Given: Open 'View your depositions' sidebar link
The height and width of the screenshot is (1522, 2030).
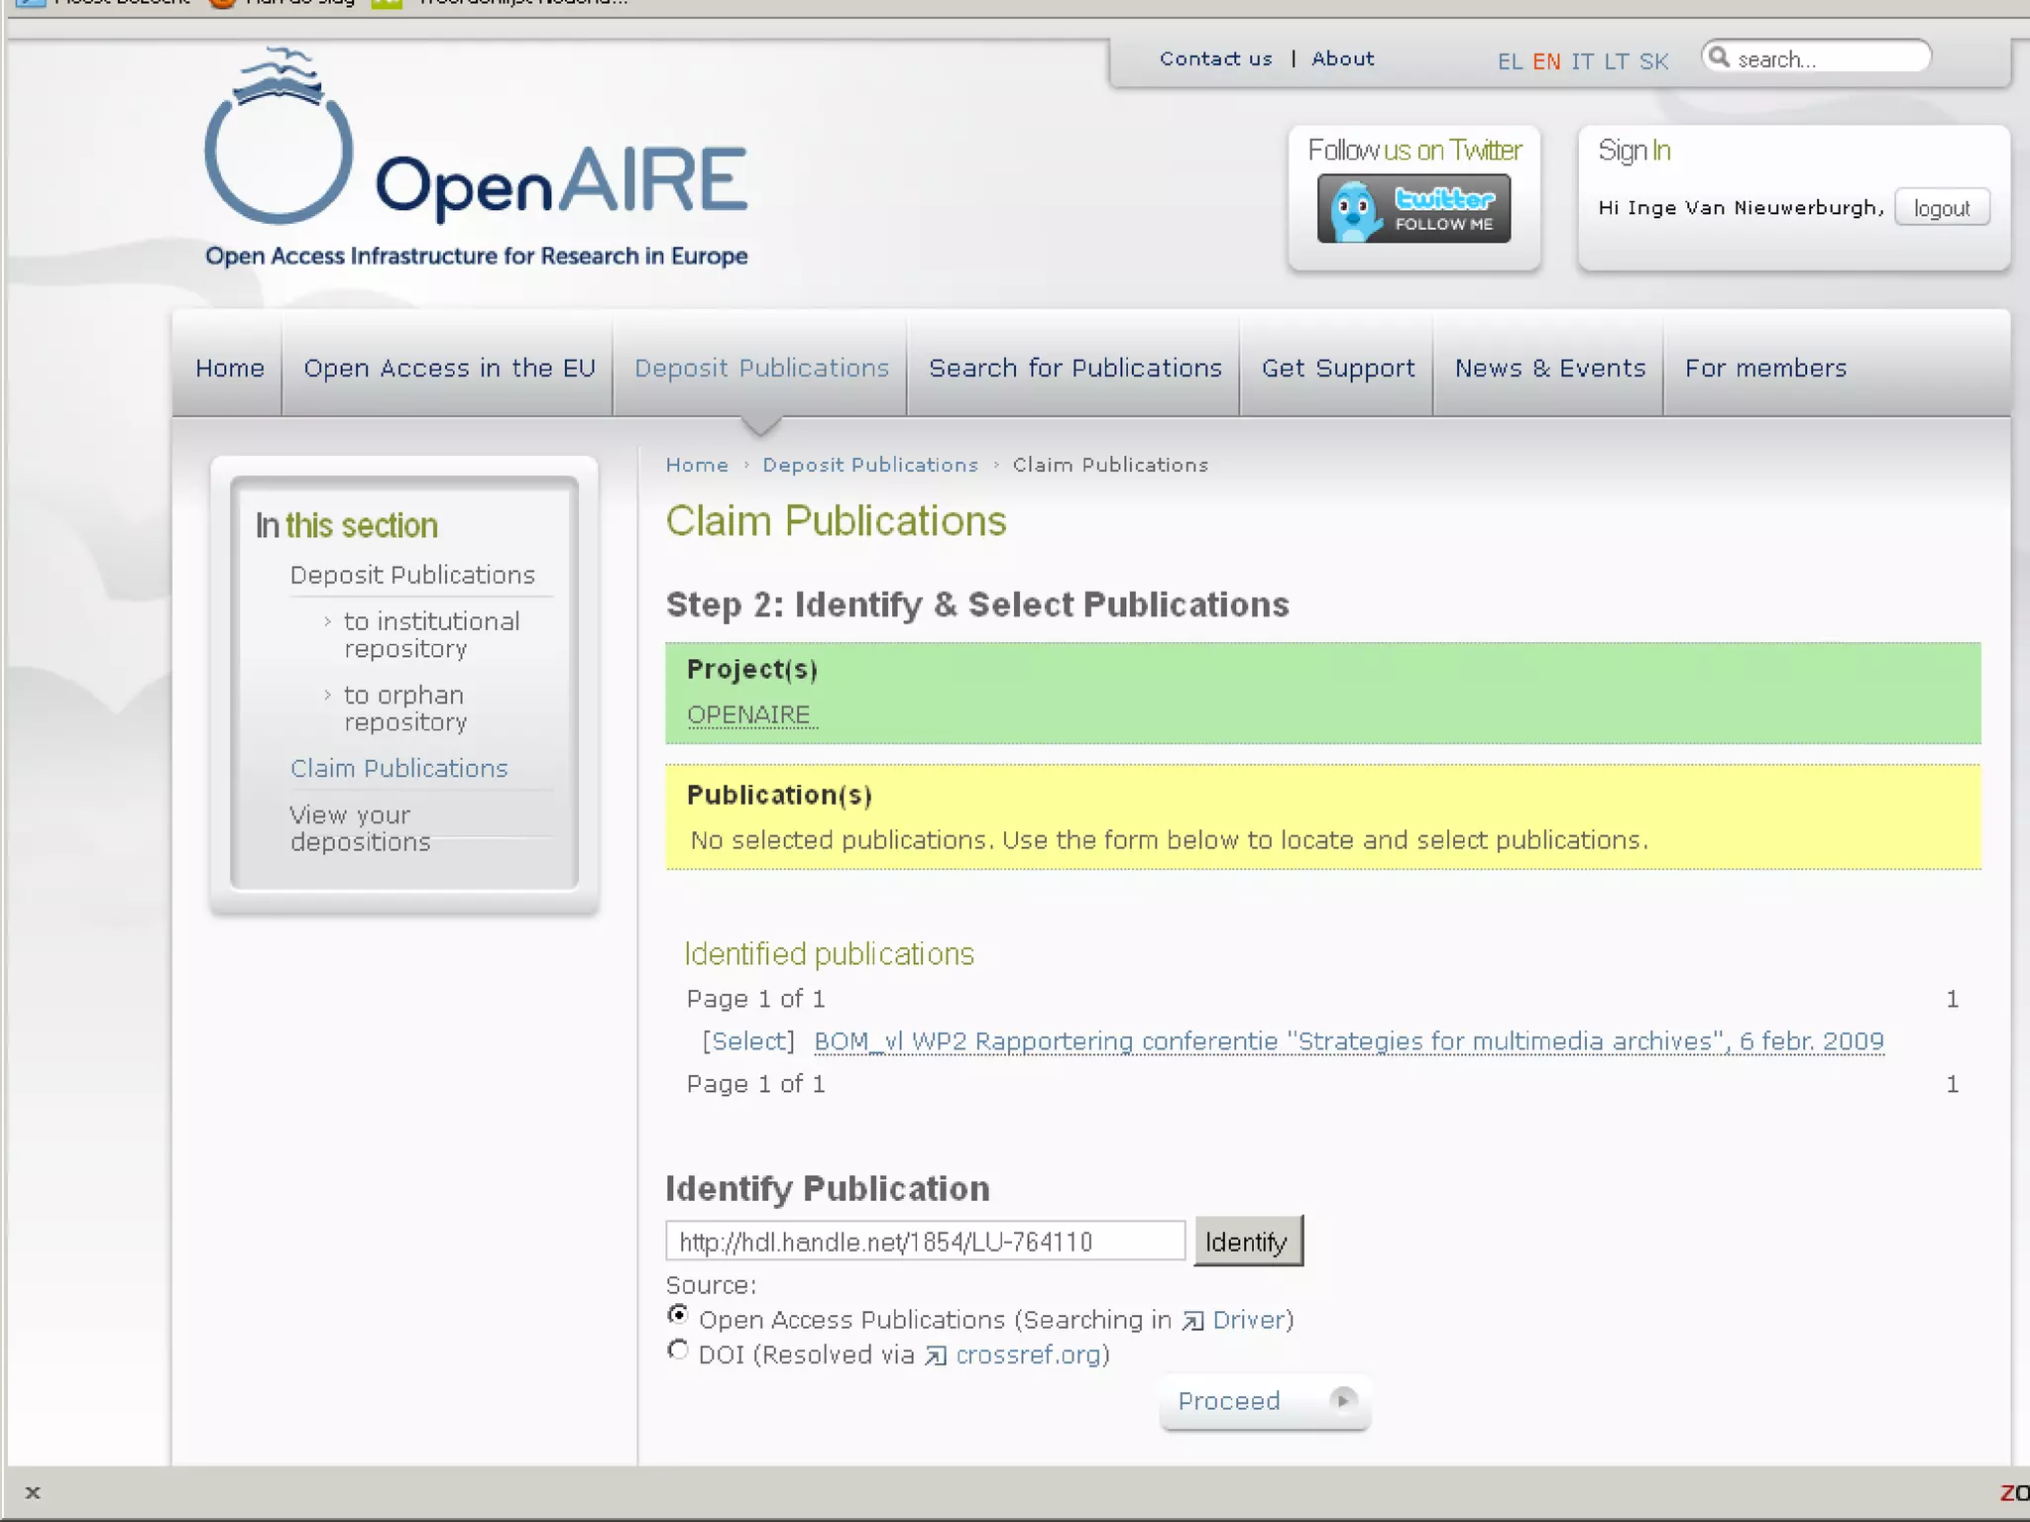Looking at the screenshot, I should 360,828.
